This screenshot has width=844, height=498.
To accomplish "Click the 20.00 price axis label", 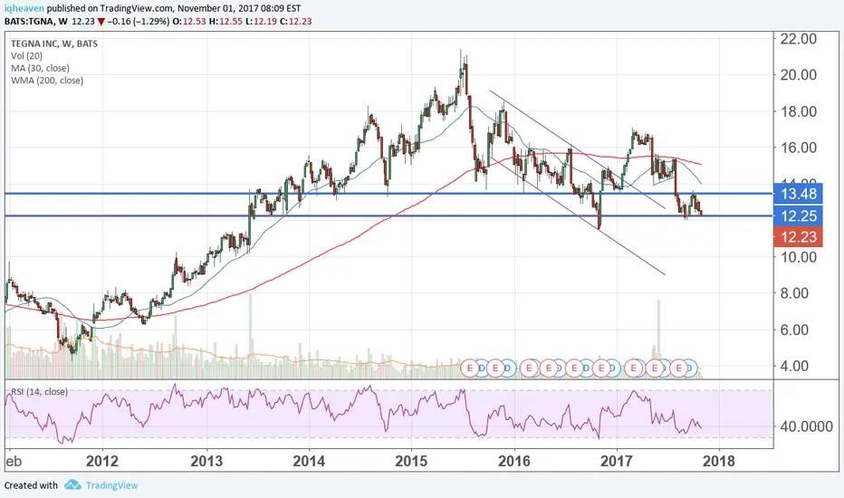I will 798,75.
